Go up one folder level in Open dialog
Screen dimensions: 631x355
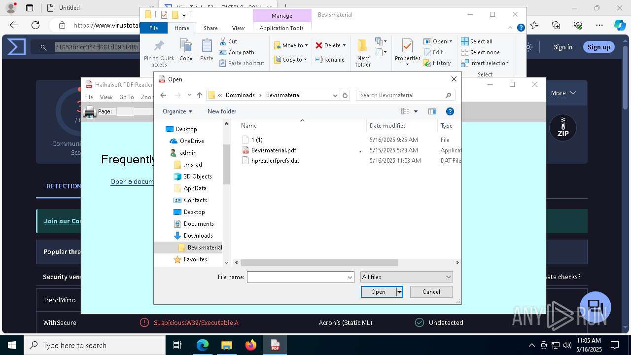click(200, 95)
